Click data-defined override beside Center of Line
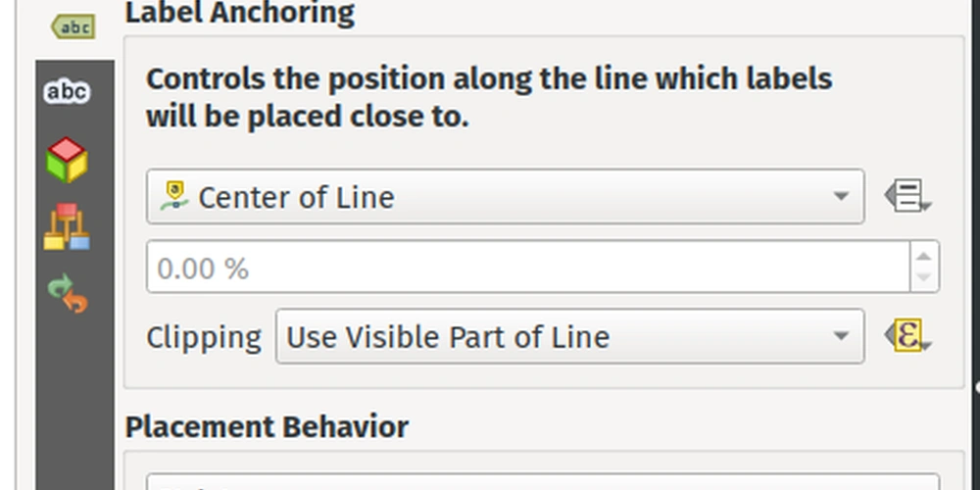The image size is (980, 490). (x=907, y=196)
